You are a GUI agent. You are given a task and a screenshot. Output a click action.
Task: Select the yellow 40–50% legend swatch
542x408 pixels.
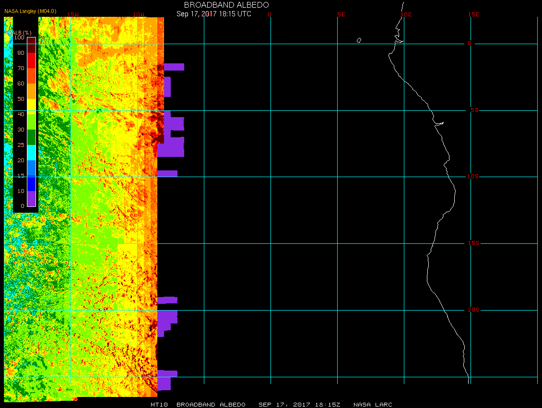pyautogui.click(x=31, y=106)
